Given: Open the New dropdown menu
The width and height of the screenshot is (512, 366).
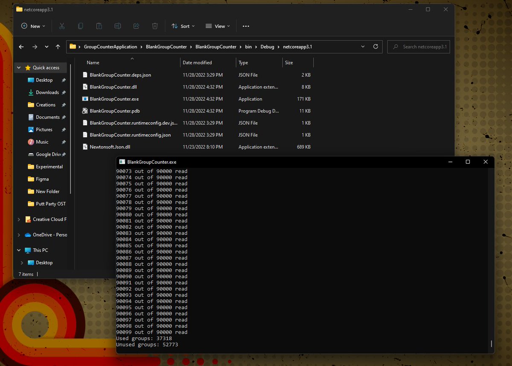Looking at the screenshot, I should (33, 26).
